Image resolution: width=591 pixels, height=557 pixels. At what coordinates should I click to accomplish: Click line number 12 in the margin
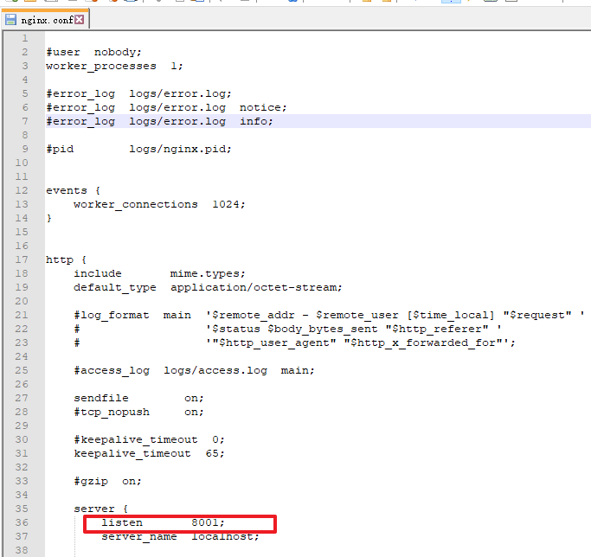pos(22,190)
